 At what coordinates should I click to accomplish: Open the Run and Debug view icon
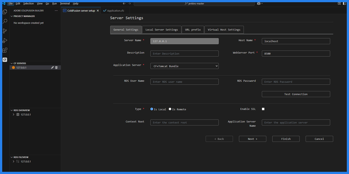[5, 41]
